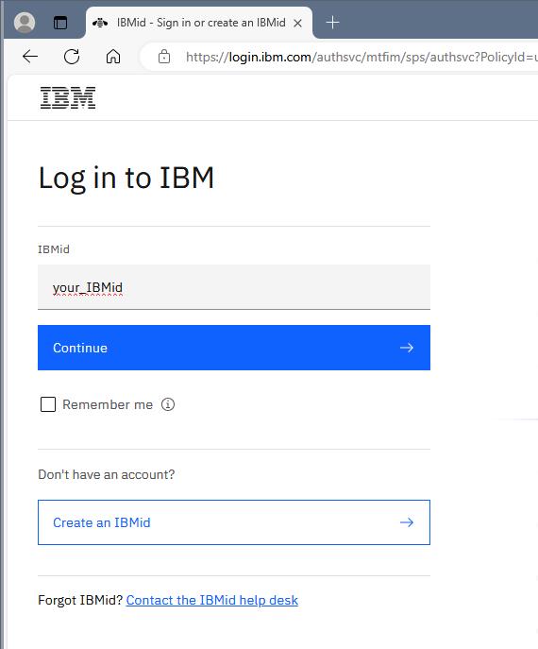Reload the page with the refresh icon
538x649 pixels.
72,57
